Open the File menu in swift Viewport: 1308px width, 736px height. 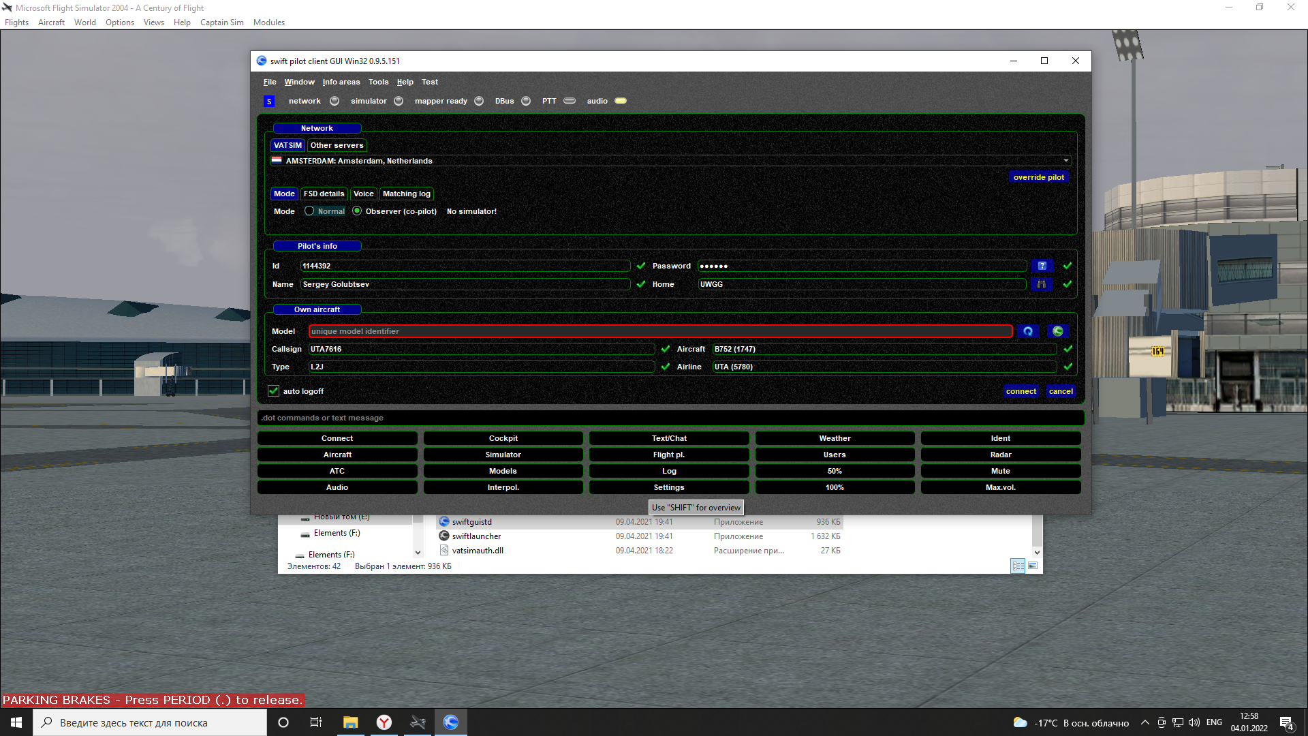pos(270,82)
